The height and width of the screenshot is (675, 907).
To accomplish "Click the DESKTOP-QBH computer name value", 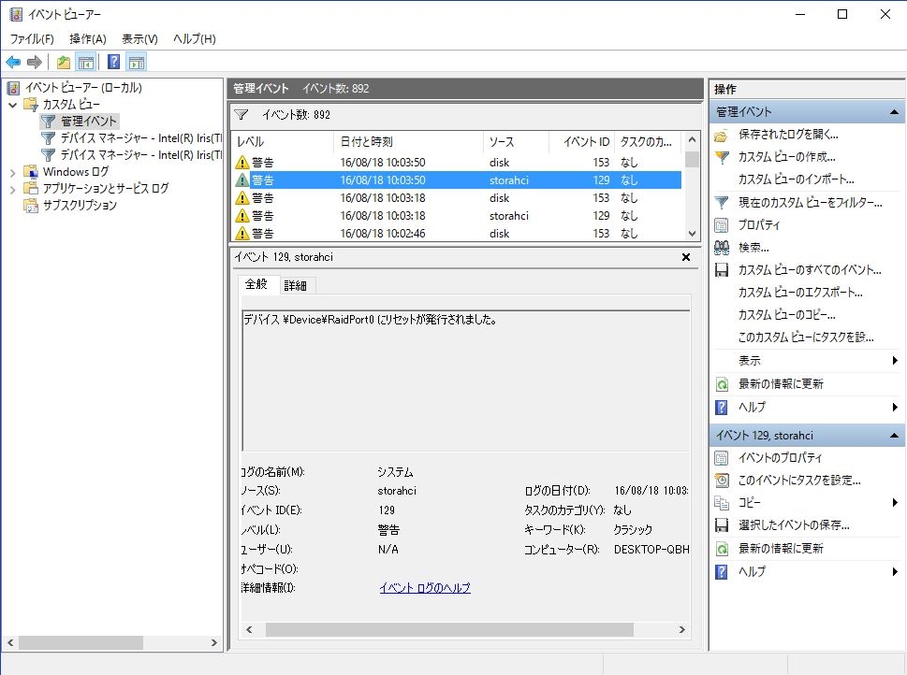I will pyautogui.click(x=651, y=550).
